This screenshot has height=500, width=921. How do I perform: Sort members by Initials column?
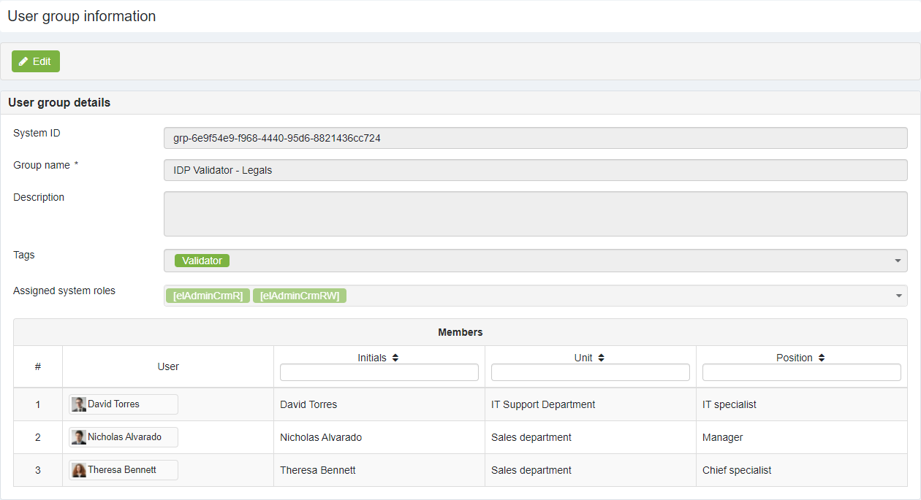395,358
